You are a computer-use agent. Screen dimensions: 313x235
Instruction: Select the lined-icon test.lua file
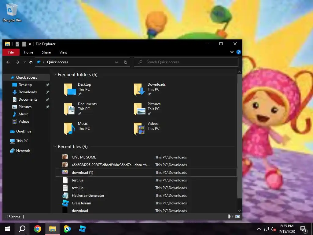[x=146, y=188]
